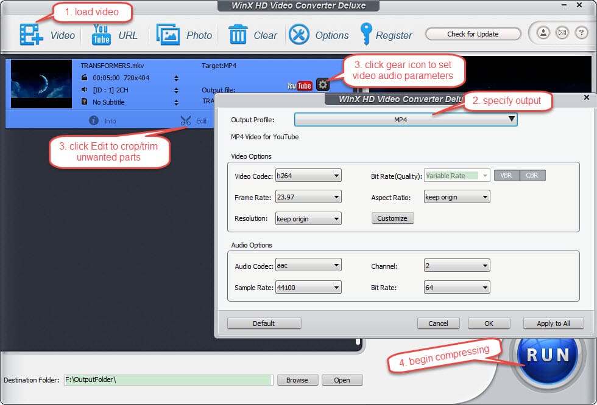Open the Aspect Ratio dropdown

click(457, 197)
